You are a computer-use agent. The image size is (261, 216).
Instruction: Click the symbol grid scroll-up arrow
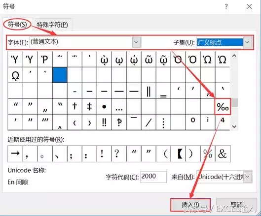[x=234, y=56]
